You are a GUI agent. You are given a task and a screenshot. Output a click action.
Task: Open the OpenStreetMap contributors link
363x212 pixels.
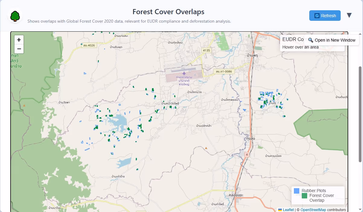click(x=313, y=210)
